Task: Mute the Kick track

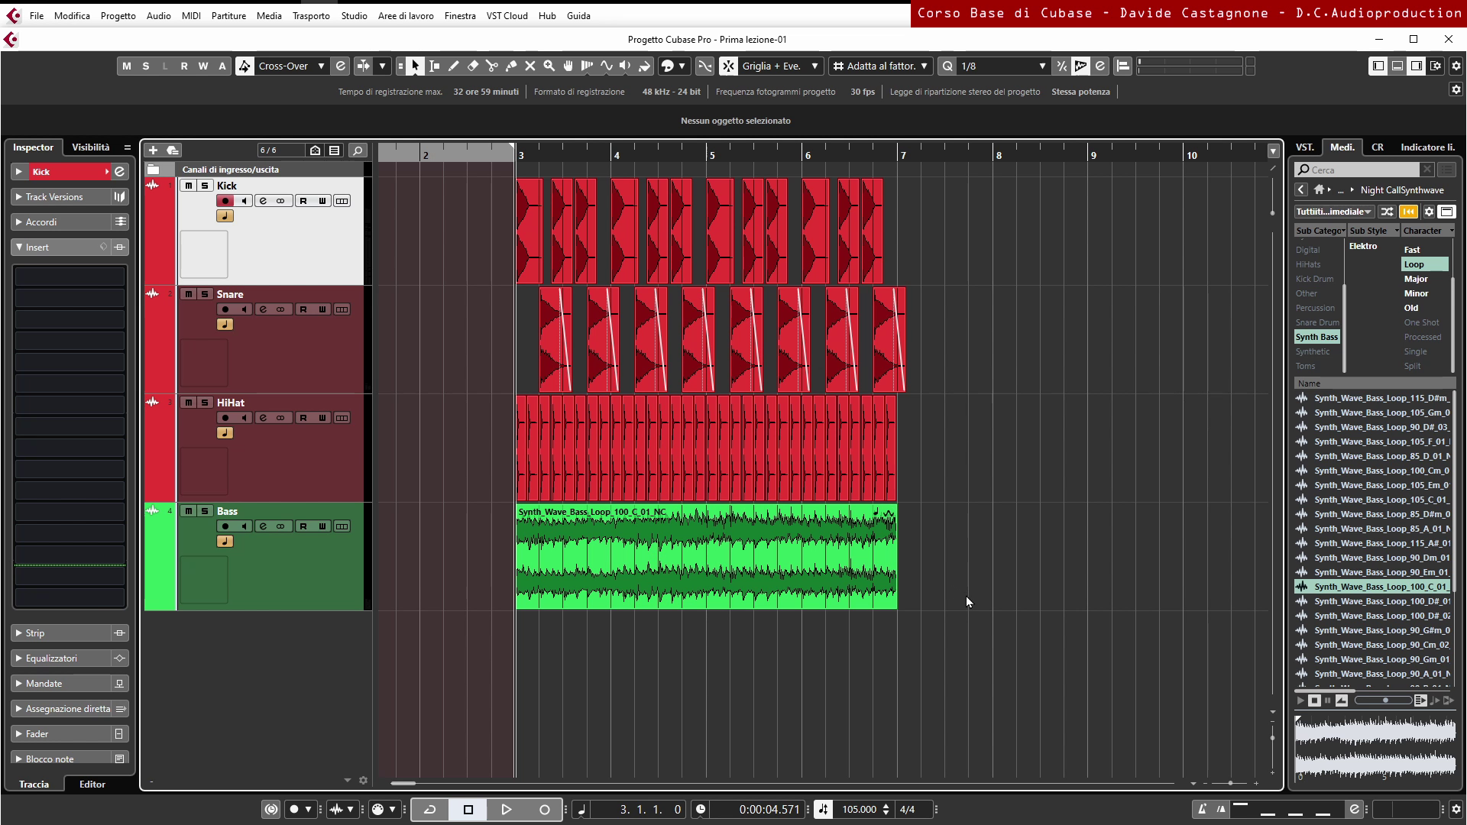Action: 189,186
